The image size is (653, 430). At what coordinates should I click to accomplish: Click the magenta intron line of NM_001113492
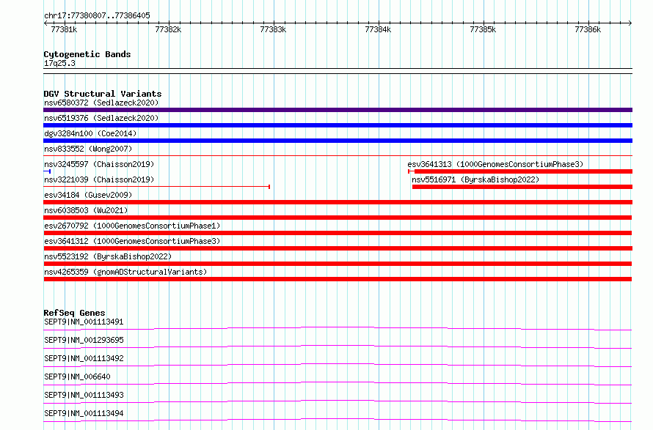click(338, 365)
